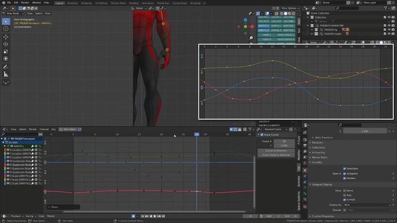The height and width of the screenshot is (223, 397).
Task: Hide the Z Scale channel with its eye
Action: pos(8,183)
